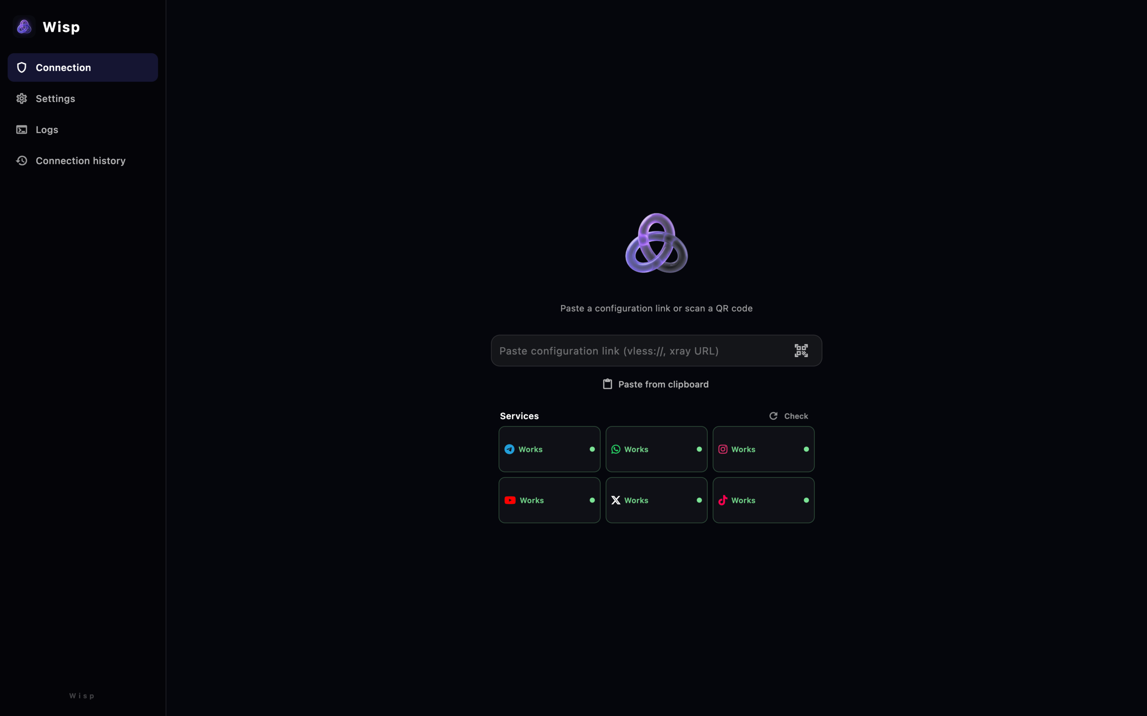Screen dimensions: 1147x716
Task: Click the history clock icon
Action: 22,161
